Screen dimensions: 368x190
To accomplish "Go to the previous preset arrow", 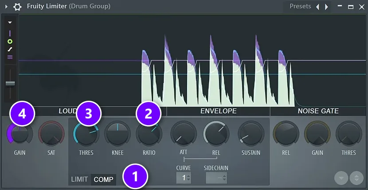I will click(x=317, y=7).
